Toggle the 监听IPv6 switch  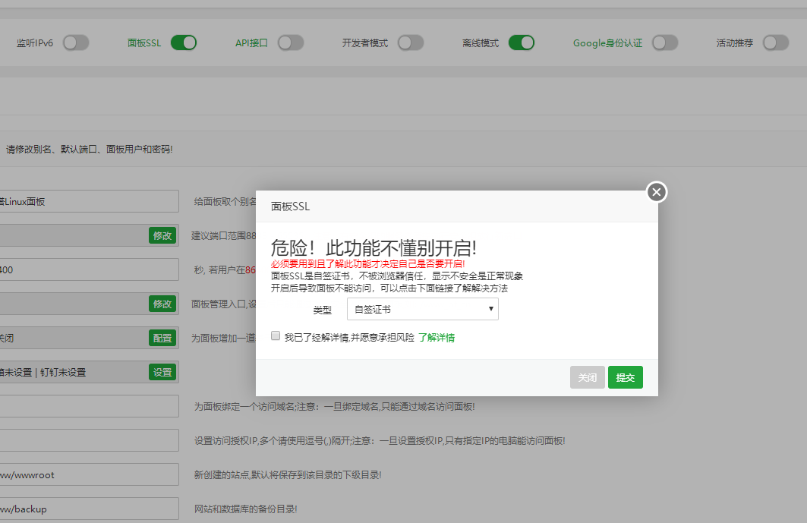76,43
